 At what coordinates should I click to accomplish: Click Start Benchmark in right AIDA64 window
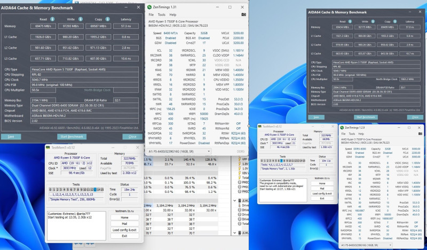coord(366,117)
